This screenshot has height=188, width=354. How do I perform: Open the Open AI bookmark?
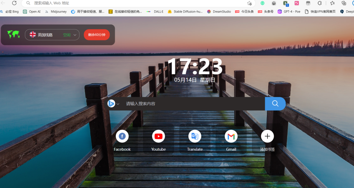click(32, 11)
